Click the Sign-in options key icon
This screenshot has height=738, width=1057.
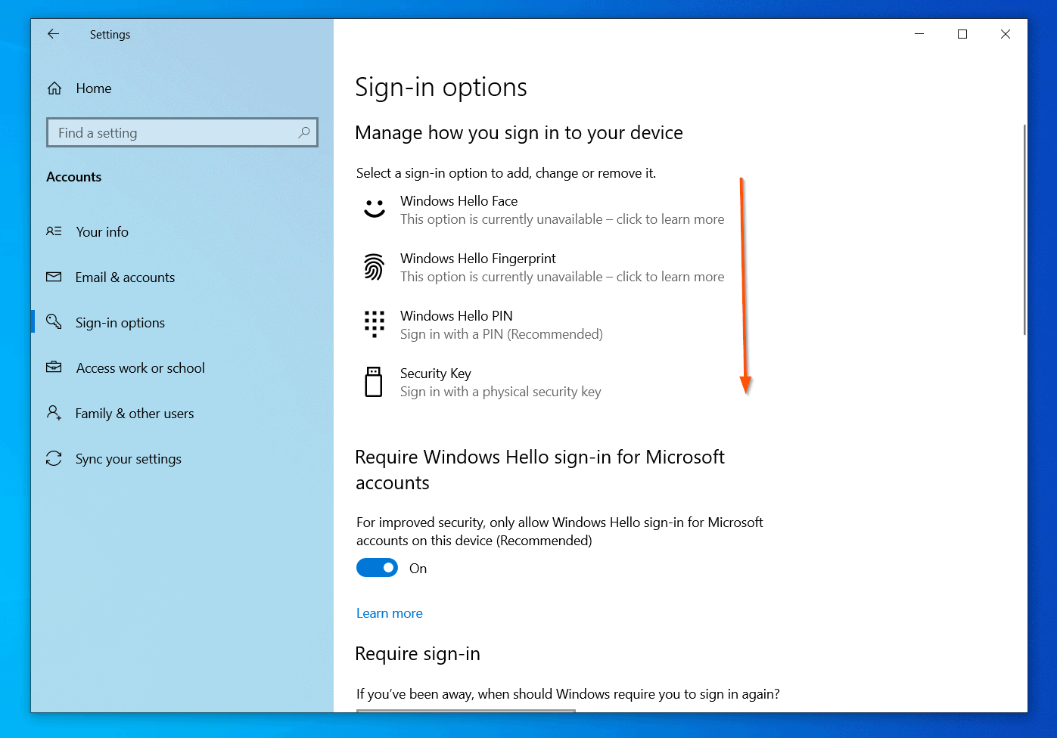click(x=54, y=322)
